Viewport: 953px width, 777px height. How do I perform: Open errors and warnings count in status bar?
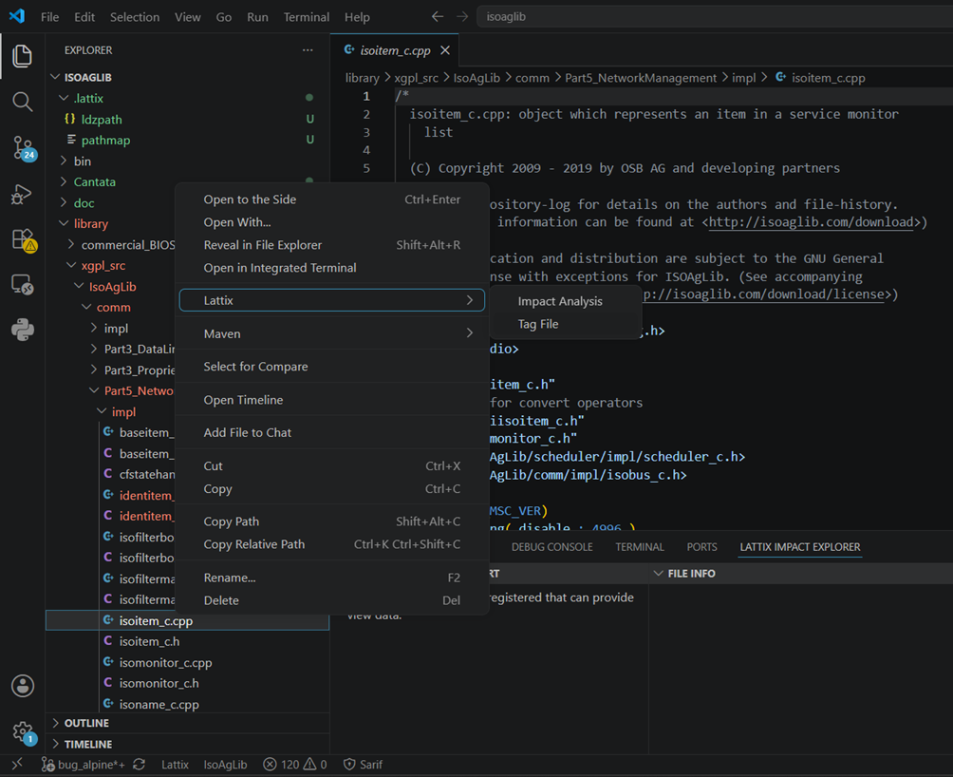(x=295, y=765)
